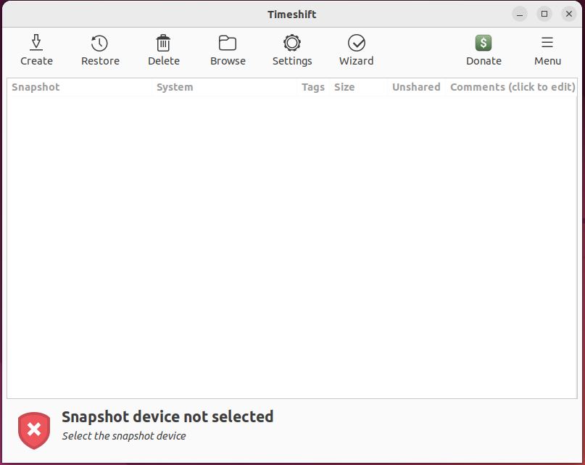Click Comments (click to edit) header

click(x=513, y=87)
